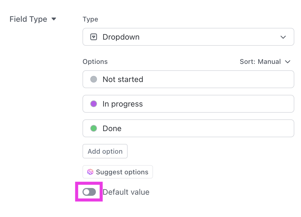Click the Suggest options button
The height and width of the screenshot is (217, 301).
point(118,172)
